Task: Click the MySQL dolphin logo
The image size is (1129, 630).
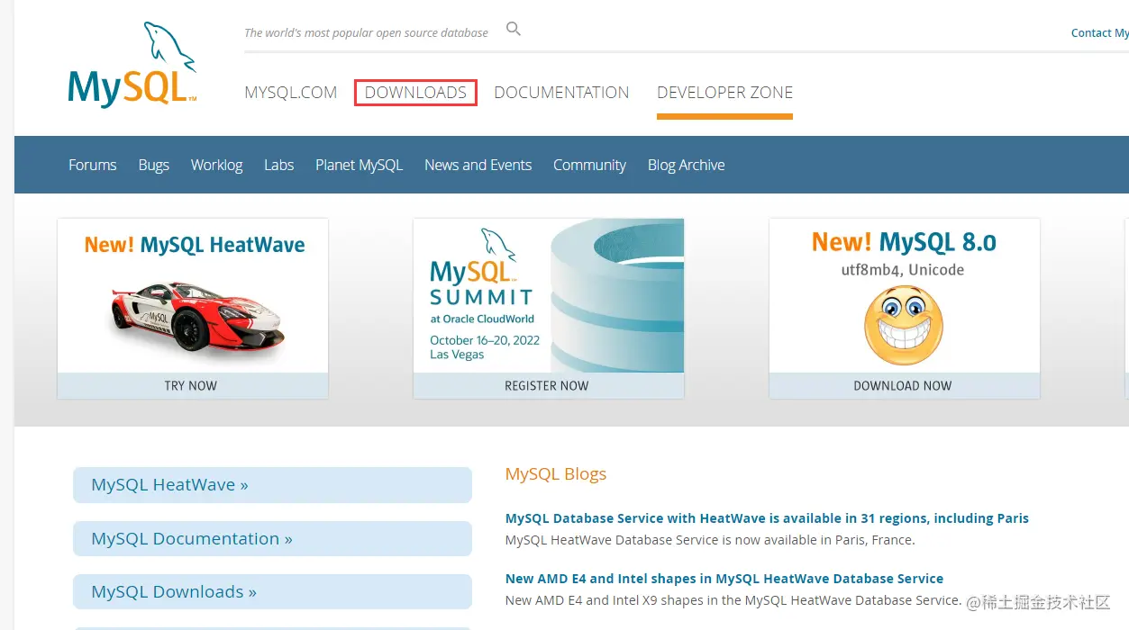Action: pyautogui.click(x=132, y=66)
